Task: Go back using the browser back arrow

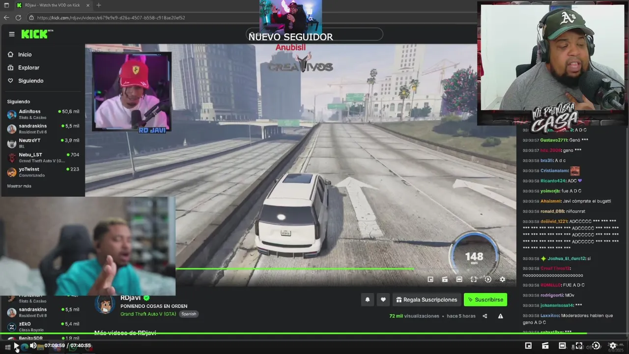Action: click(6, 18)
